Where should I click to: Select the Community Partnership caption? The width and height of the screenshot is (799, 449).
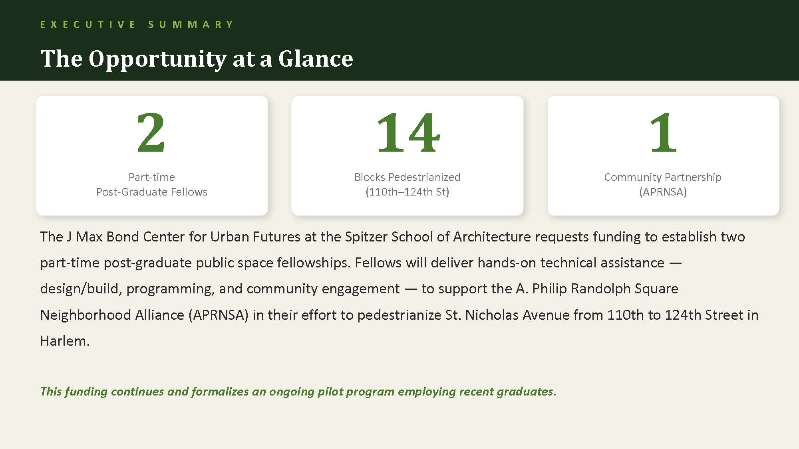pyautogui.click(x=663, y=177)
